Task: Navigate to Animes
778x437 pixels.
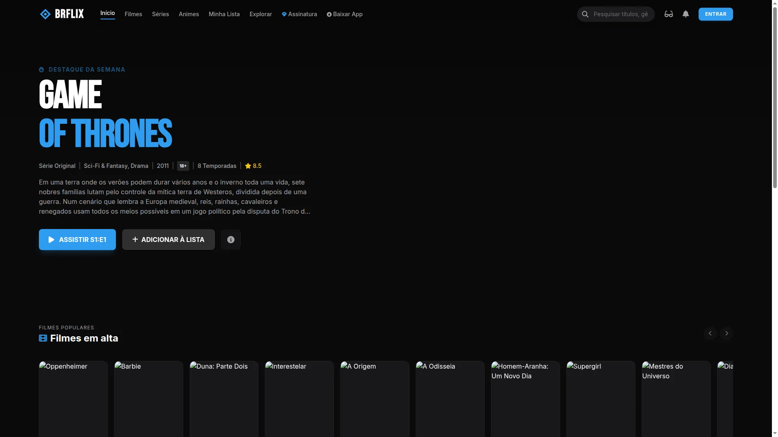Action: click(189, 14)
